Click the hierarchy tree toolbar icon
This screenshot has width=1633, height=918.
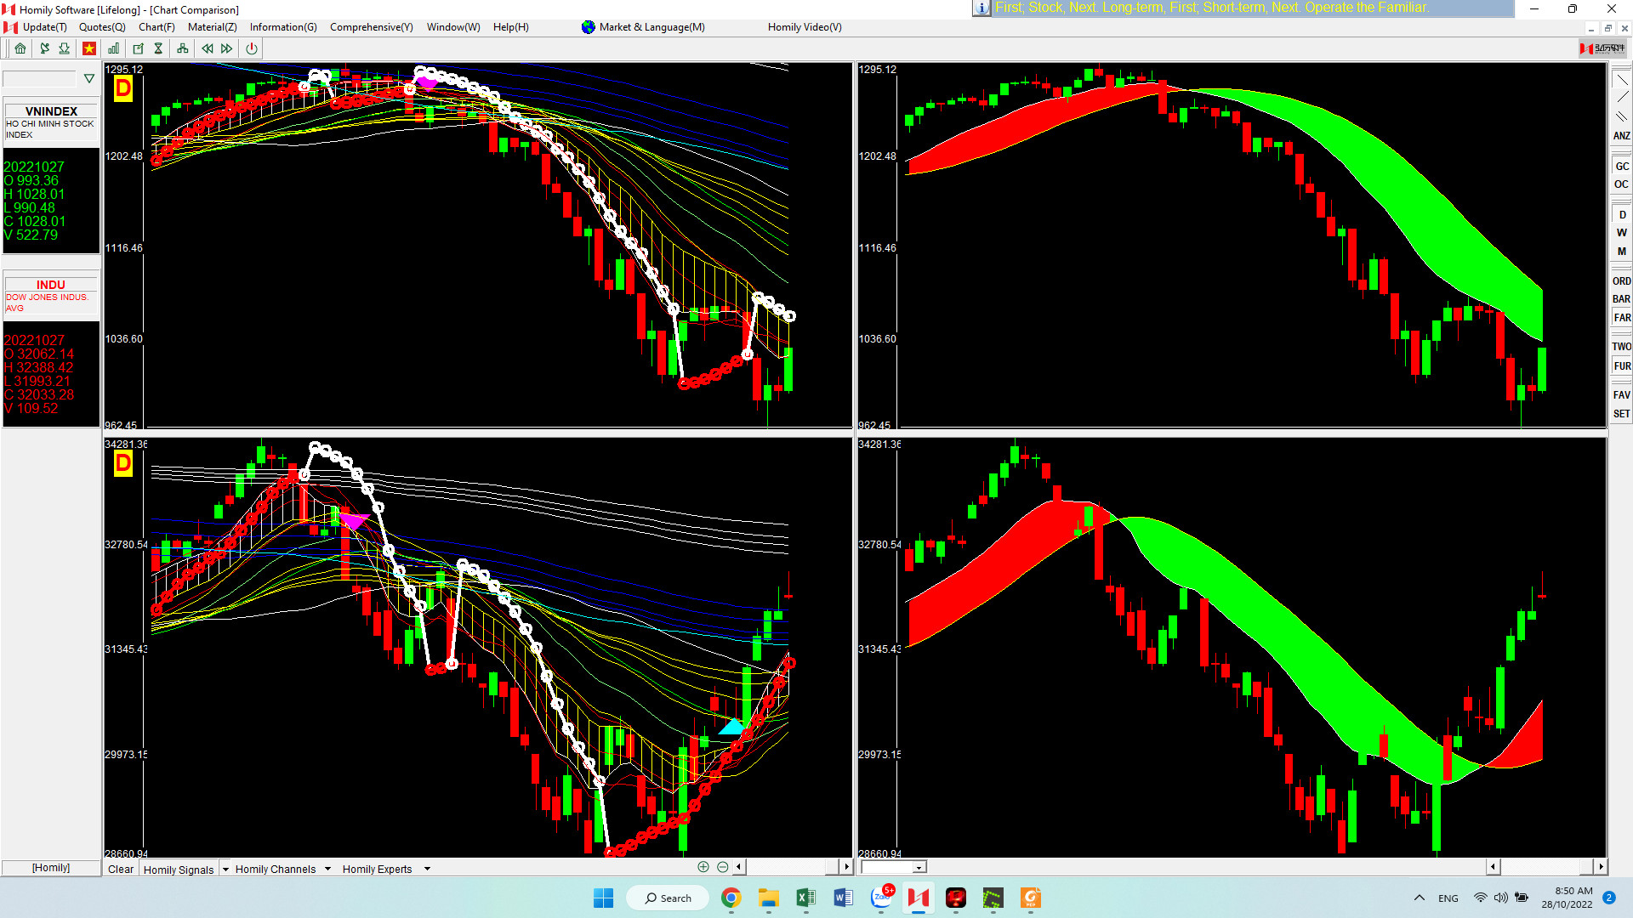(182, 48)
